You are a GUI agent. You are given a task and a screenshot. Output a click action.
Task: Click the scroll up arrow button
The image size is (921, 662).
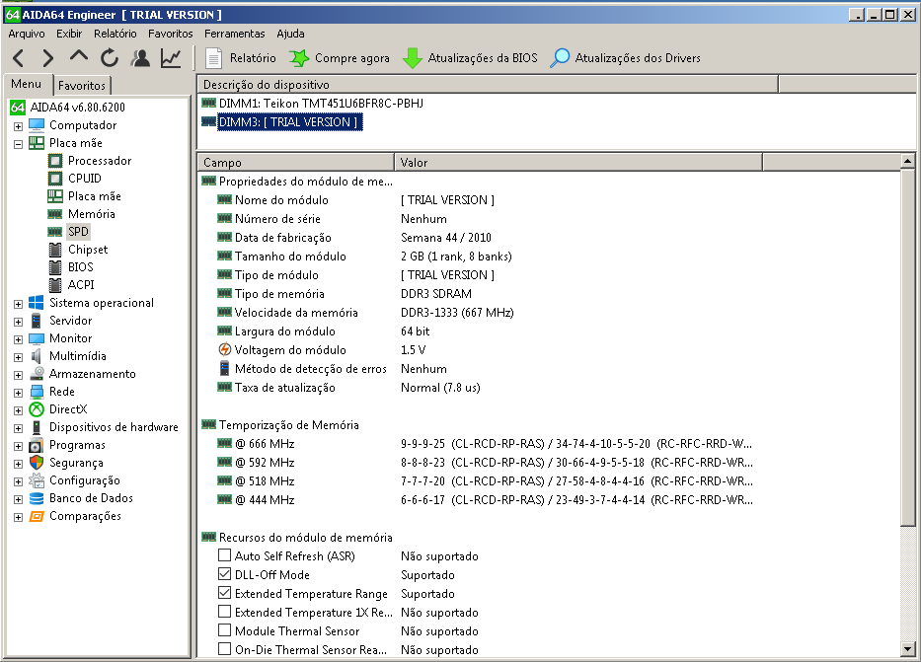[907, 161]
